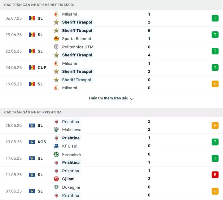Click orange H badge for Dukagjini match
This screenshot has height=200, width=223.
(x=215, y=191)
